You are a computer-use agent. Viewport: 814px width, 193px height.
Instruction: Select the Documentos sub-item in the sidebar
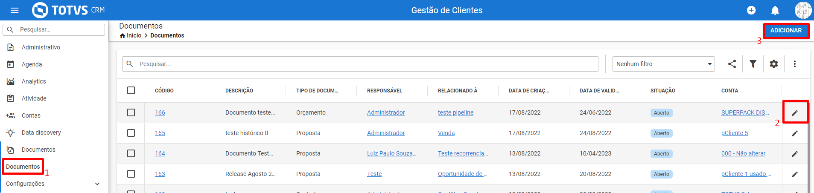23,167
